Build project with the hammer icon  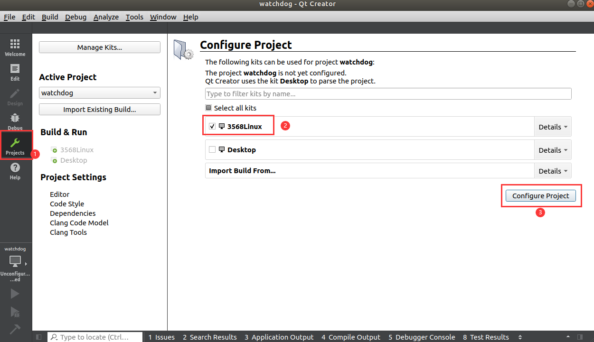(x=15, y=329)
